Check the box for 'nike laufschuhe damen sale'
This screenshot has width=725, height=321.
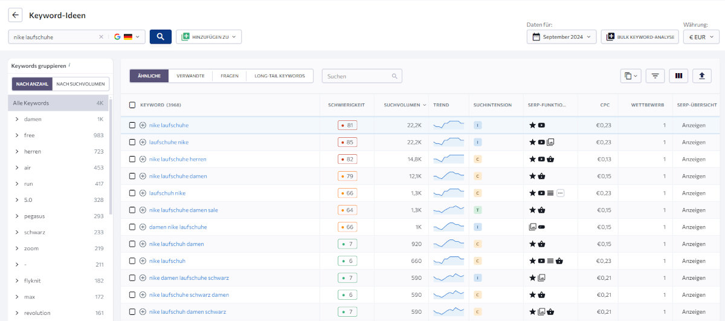(x=132, y=210)
